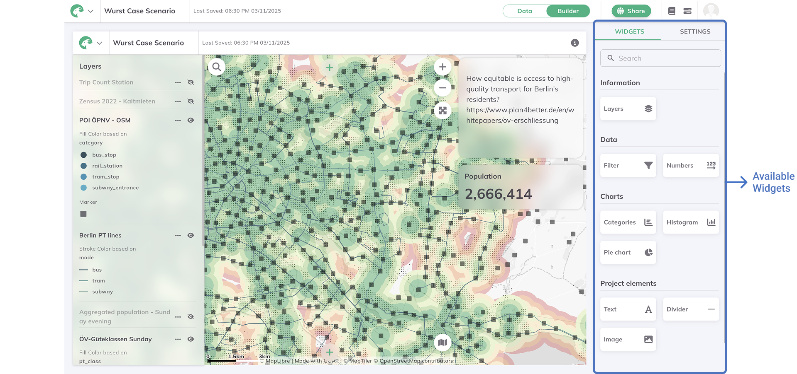Open the project info icon
Image resolution: width=797 pixels, height=374 pixels.
click(575, 43)
